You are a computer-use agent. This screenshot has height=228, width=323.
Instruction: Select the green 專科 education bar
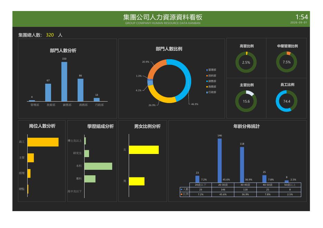pyautogui.click(x=90, y=179)
